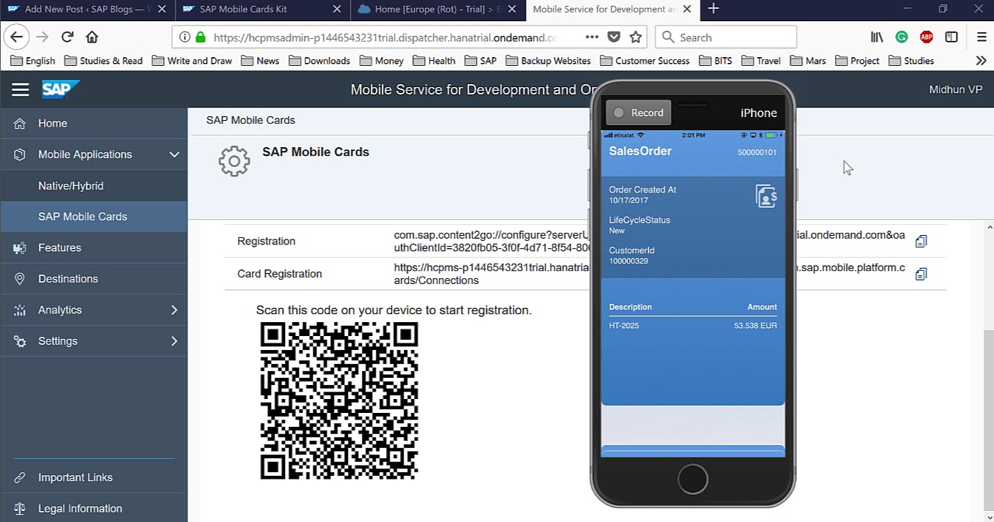The width and height of the screenshot is (994, 522).
Task: Open the Downloads bookmarks folder
Action: [319, 61]
